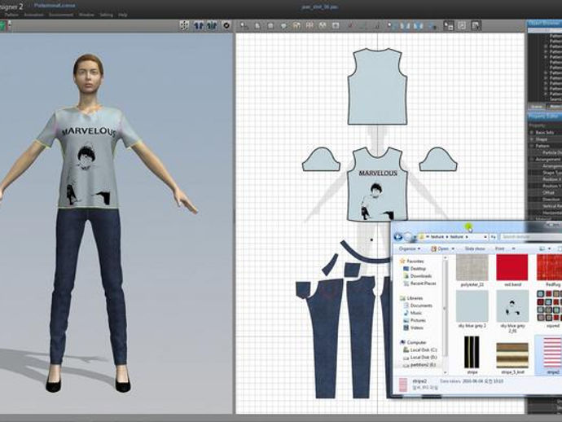
Task: Select Desktop in Explorer navigation pane
Action: tap(415, 269)
